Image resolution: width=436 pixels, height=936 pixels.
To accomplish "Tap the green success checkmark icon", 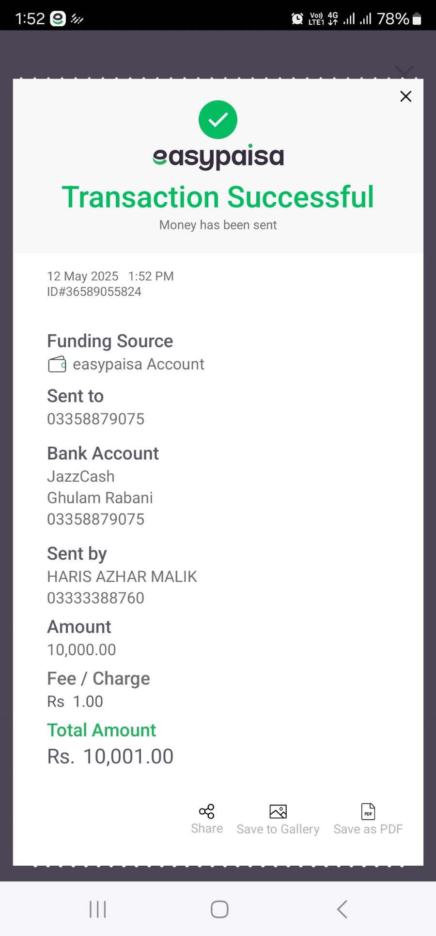I will coord(218,120).
